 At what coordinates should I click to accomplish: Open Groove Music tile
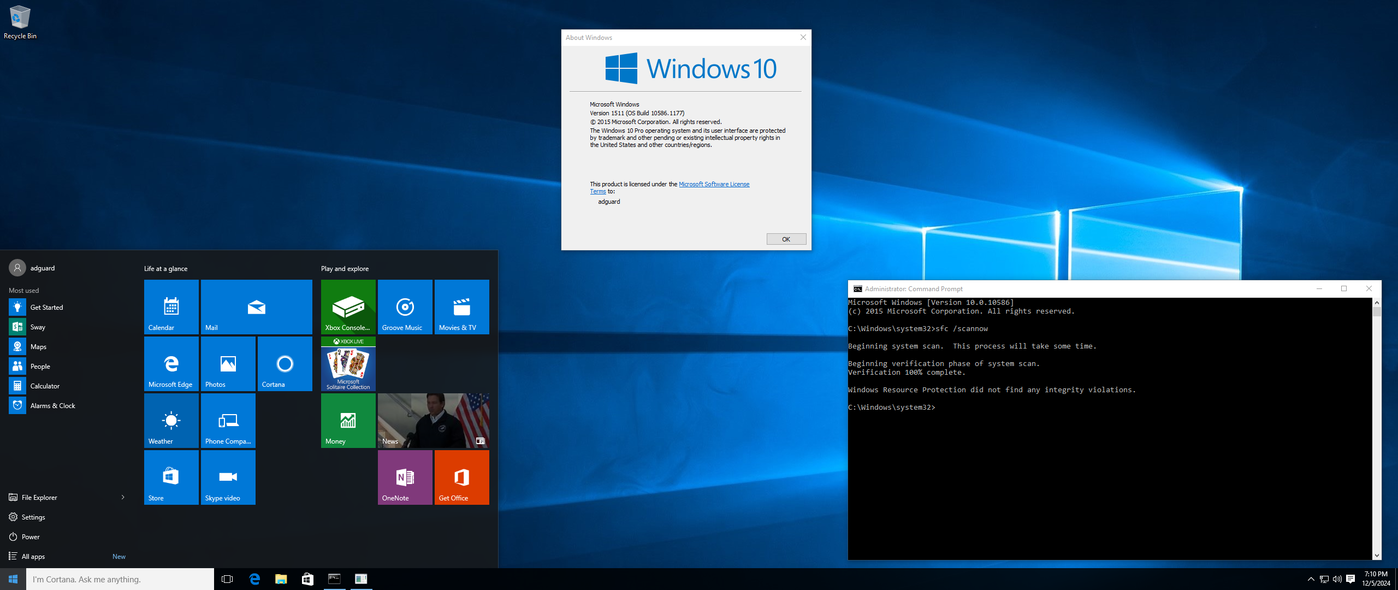click(405, 307)
